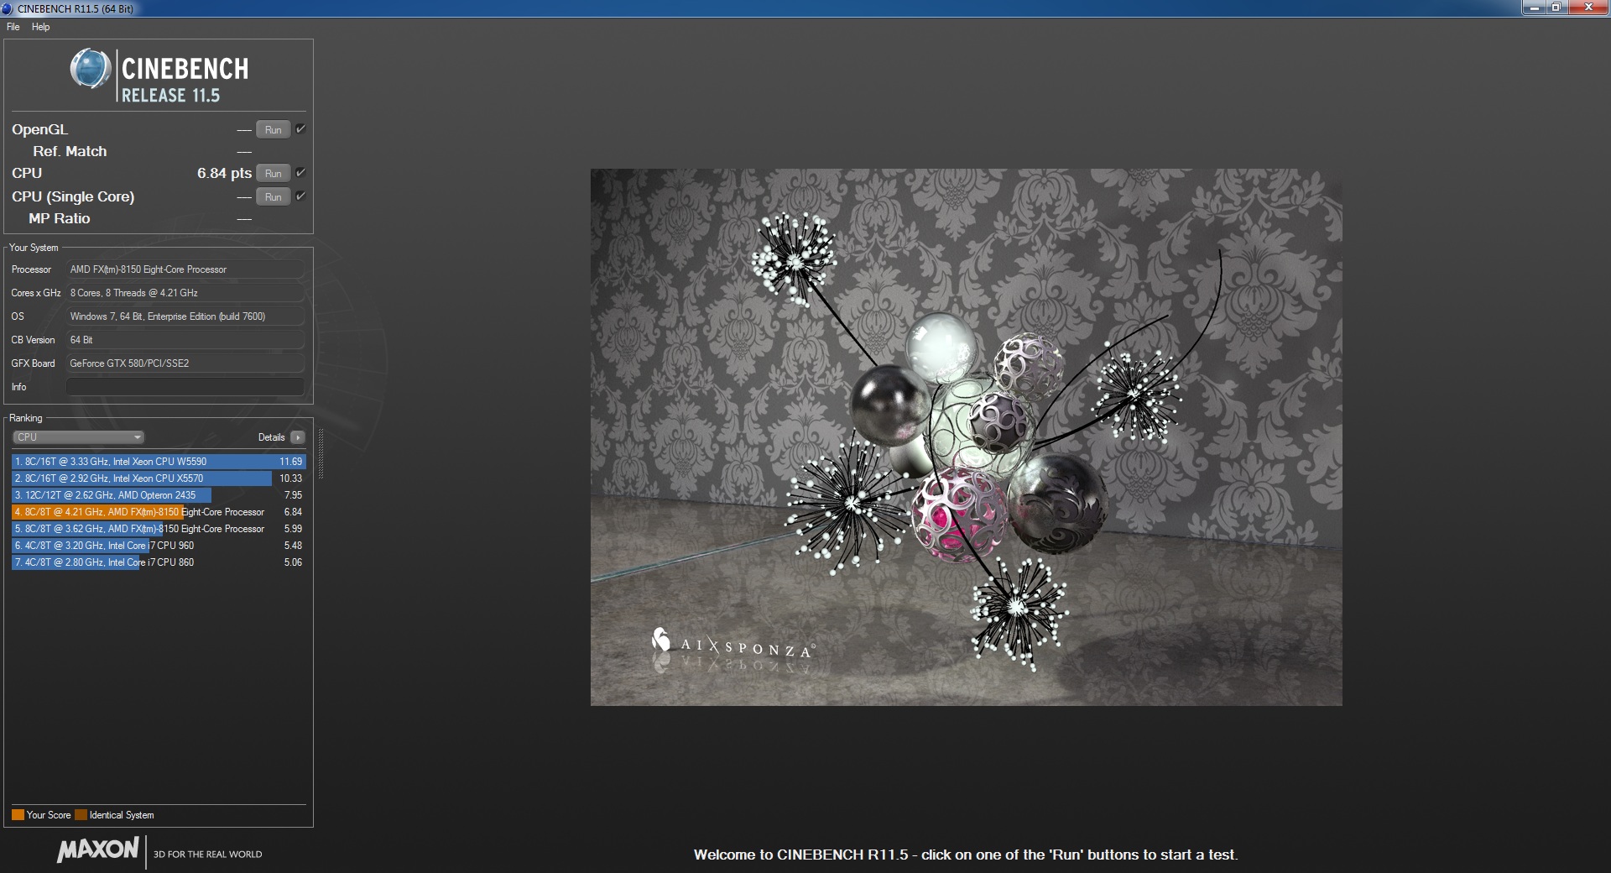Viewport: 1611px width, 873px height.
Task: Minimize the Cinebench window
Action: tap(1534, 8)
